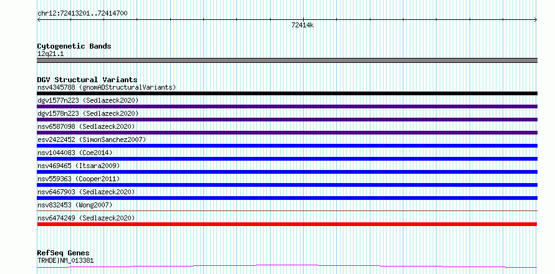Click the nsv6467903 (Sedlazeck2020) label
The height and width of the screenshot is (274, 555).
point(86,192)
